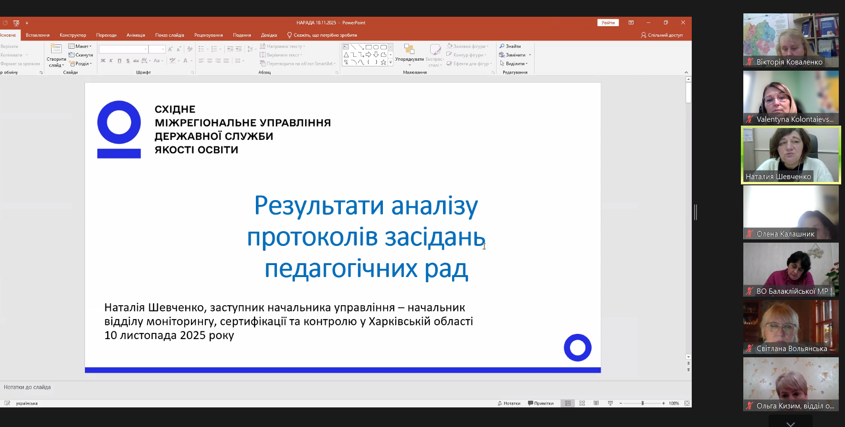The width and height of the screenshot is (845, 427).
Task: Select the star shape in shapes gallery
Action: click(x=383, y=62)
